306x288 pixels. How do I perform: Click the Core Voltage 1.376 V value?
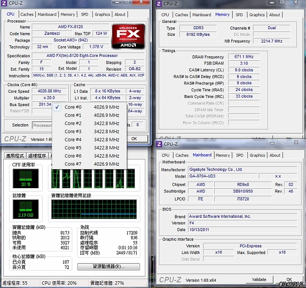(96, 47)
